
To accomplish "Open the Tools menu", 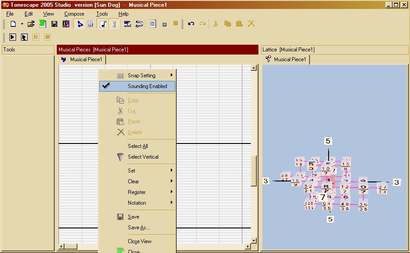I will 102,14.
